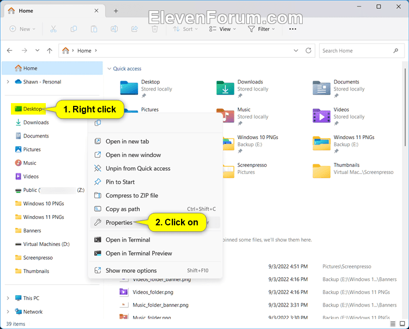Open the Documents folder tile in Quick access
This screenshot has height=329, width=409.
339,88
